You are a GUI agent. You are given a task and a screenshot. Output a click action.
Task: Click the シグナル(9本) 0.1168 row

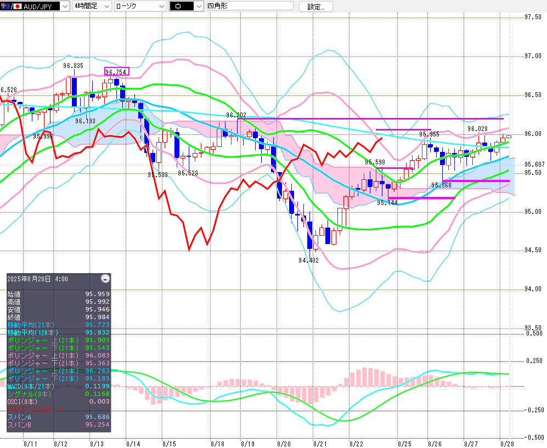pos(59,394)
